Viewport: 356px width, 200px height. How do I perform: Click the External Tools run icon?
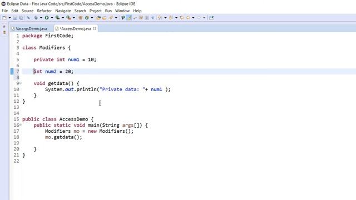coord(68,18)
